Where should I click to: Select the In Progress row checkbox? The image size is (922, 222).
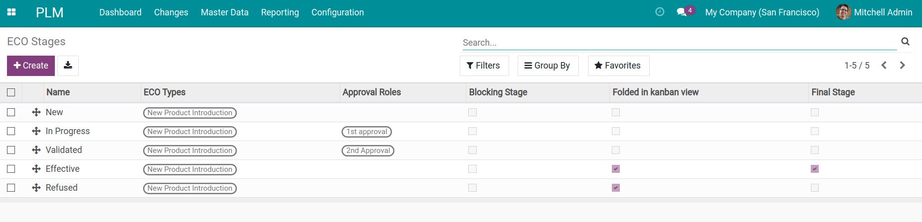coord(11,131)
